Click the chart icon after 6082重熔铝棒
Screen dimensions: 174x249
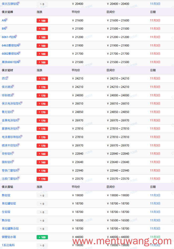click(x=19, y=53)
